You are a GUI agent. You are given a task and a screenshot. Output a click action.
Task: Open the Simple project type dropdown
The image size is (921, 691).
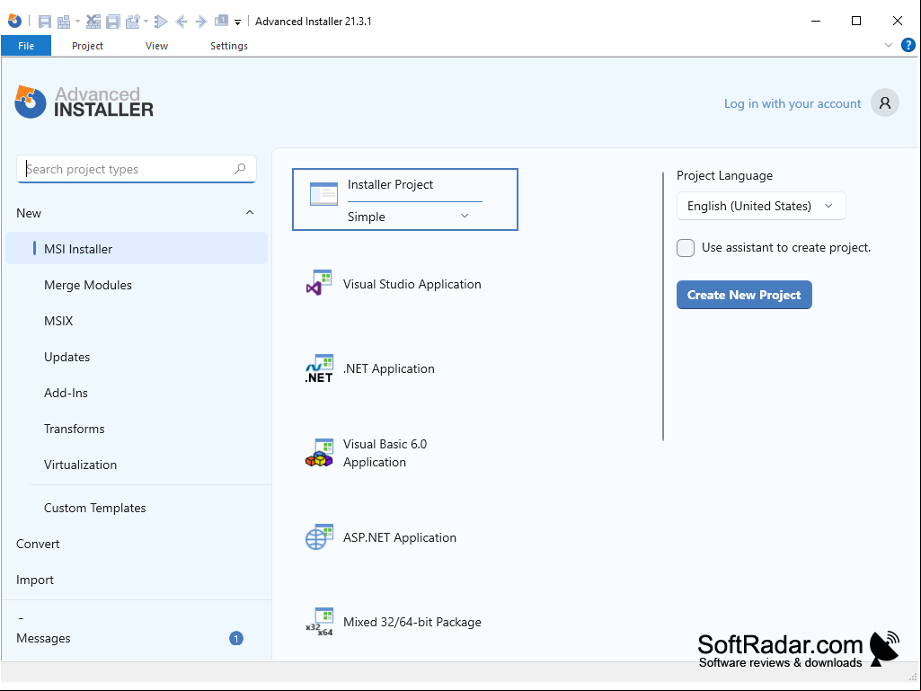pyautogui.click(x=409, y=217)
